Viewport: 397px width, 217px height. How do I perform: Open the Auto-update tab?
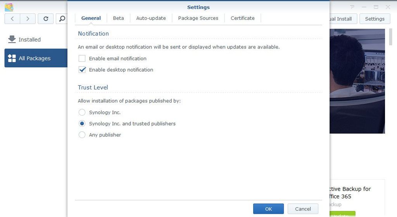[151, 18]
